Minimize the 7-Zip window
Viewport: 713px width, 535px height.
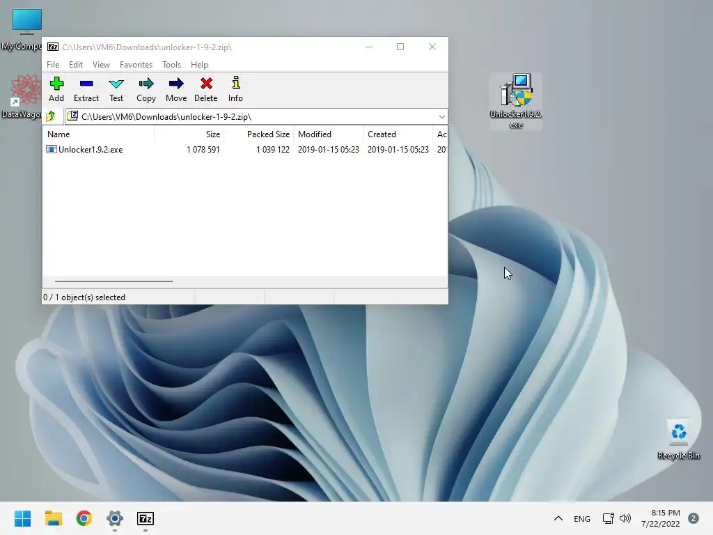coord(369,47)
